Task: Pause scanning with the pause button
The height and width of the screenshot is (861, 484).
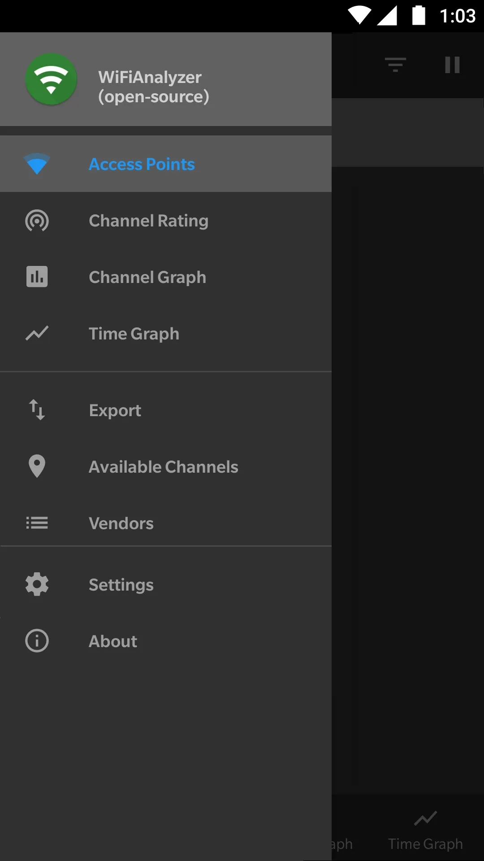Action: click(x=452, y=65)
